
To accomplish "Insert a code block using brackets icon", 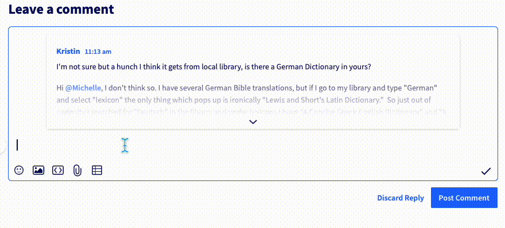I will point(58,170).
